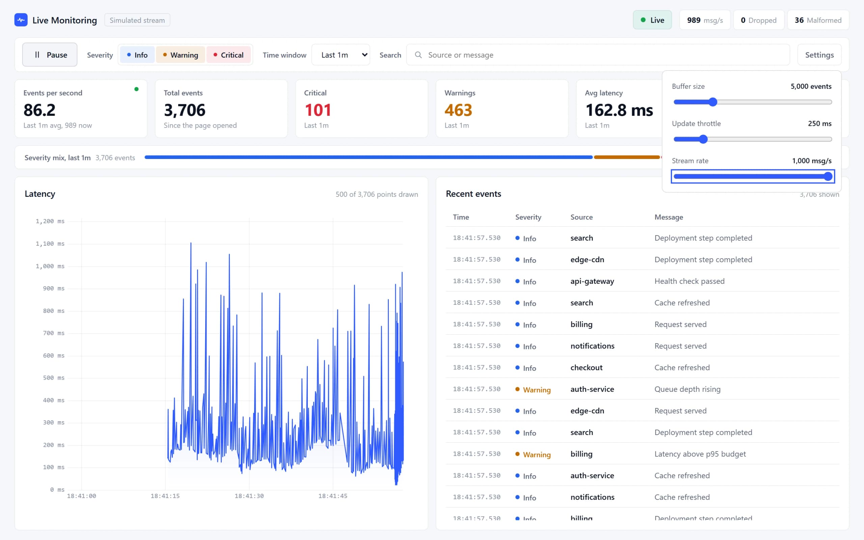The image size is (864, 540).
Task: Click the orange Warning segment of severity mix bar
Action: 627,157
